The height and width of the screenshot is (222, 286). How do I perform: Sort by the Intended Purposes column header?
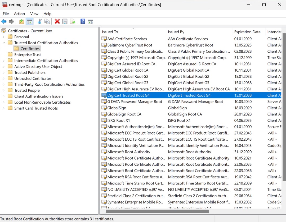click(273, 32)
